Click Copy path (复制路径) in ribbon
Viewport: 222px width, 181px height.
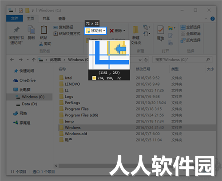tap(63, 27)
